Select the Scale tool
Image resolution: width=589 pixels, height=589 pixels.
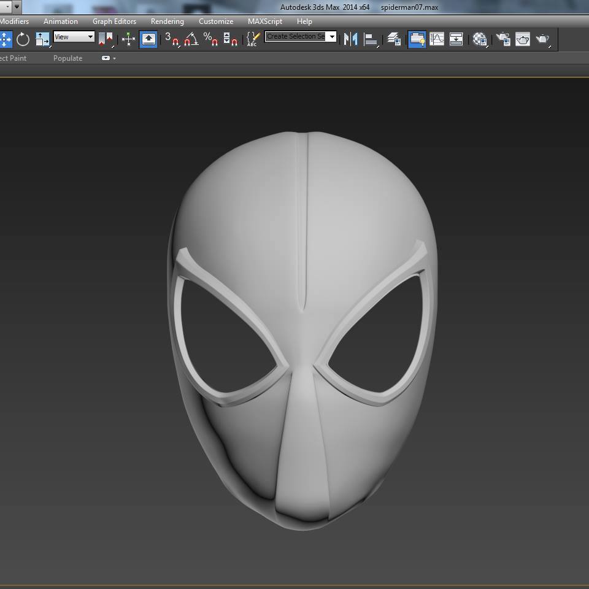(x=42, y=39)
